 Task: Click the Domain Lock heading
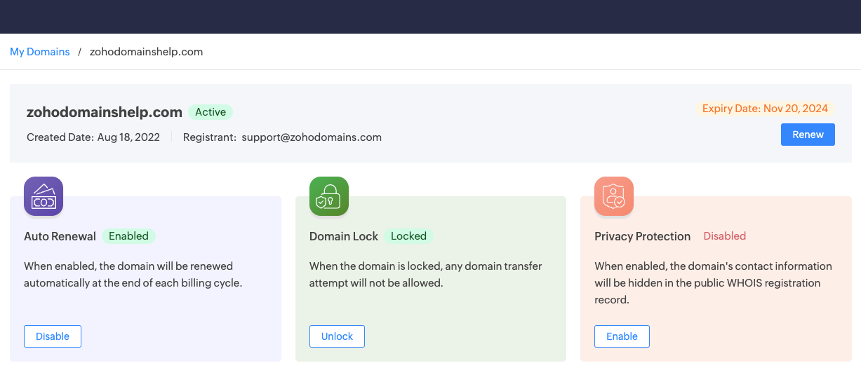[x=344, y=236]
